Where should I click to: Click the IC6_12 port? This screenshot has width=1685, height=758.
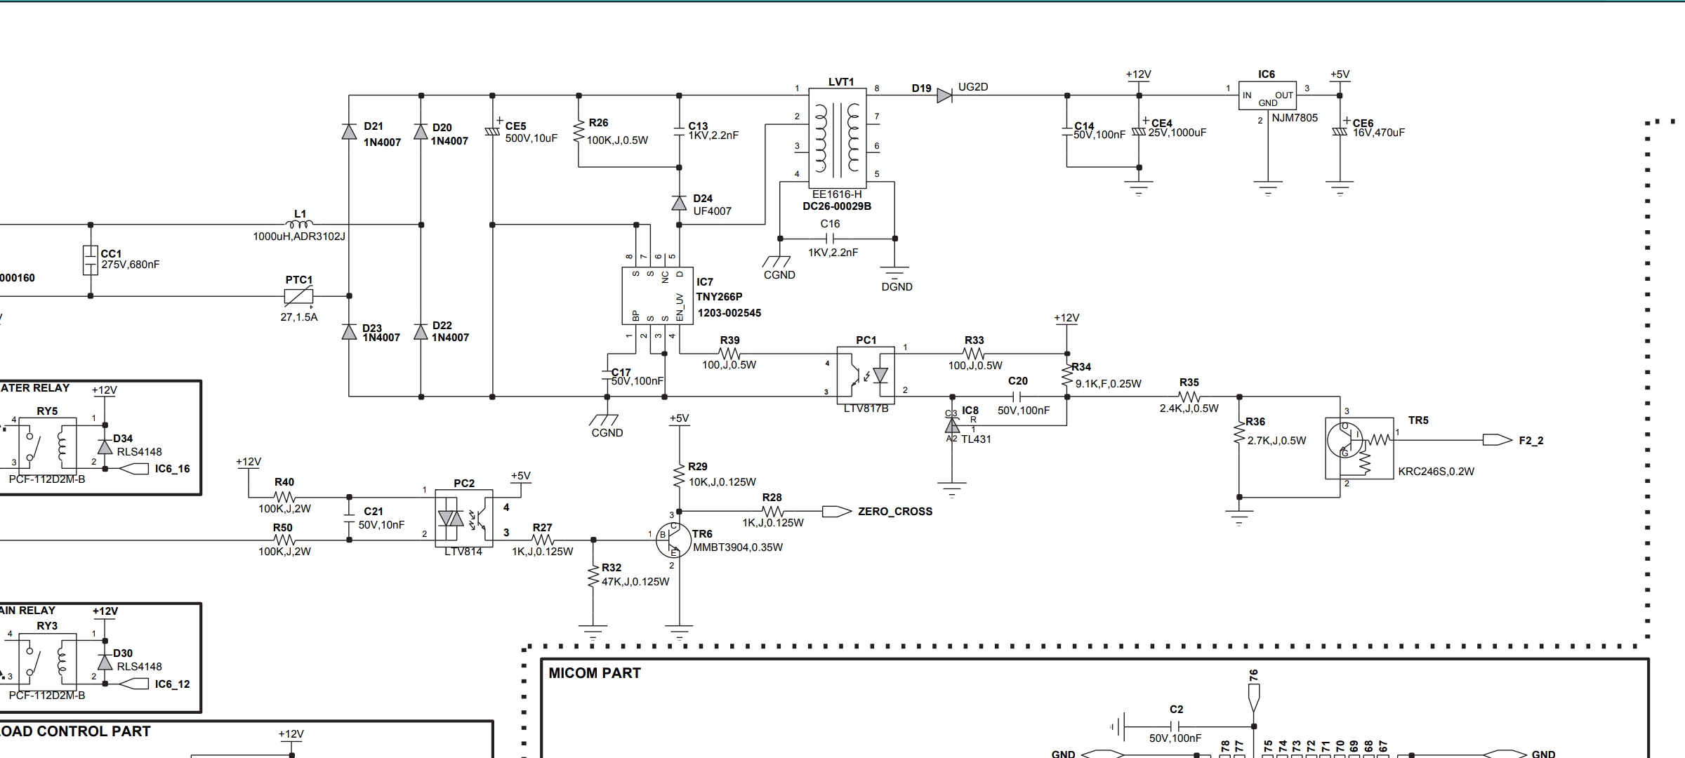pyautogui.click(x=133, y=684)
